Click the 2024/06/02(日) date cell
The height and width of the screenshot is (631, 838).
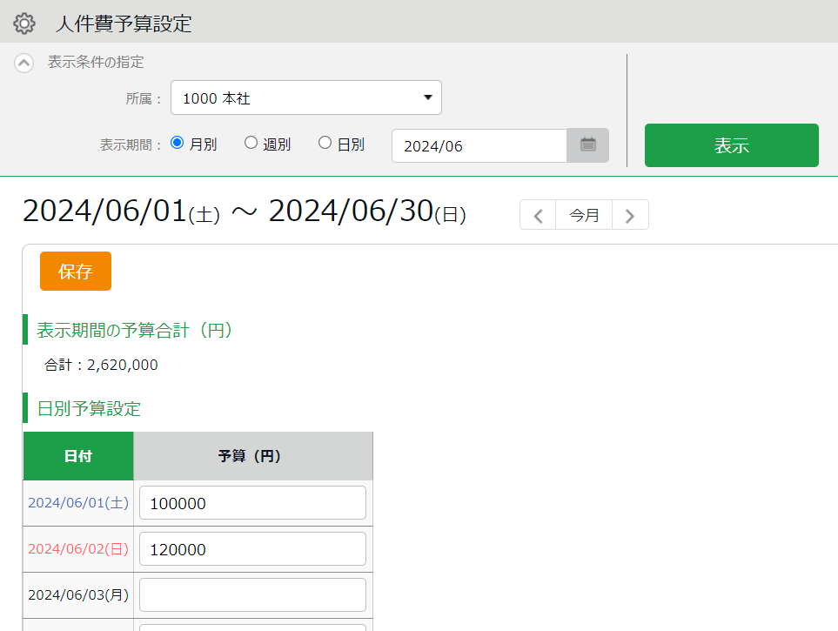(x=78, y=549)
